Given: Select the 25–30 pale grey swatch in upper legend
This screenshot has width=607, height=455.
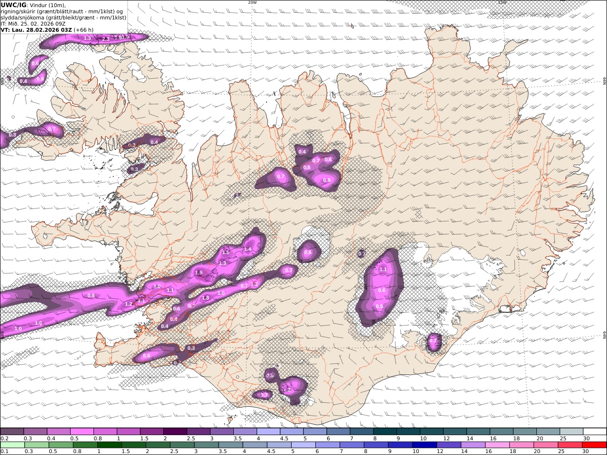Looking at the screenshot, I should (571, 432).
